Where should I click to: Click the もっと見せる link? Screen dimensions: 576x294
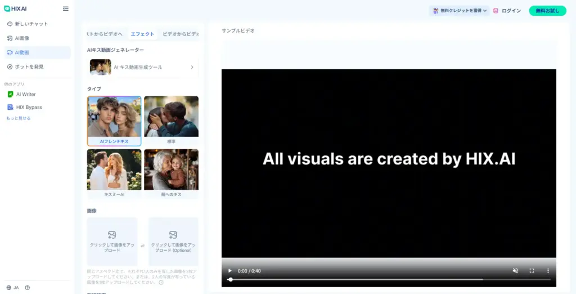pos(19,118)
